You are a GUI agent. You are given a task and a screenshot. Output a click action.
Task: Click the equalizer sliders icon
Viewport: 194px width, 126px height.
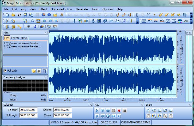click(x=186, y=21)
